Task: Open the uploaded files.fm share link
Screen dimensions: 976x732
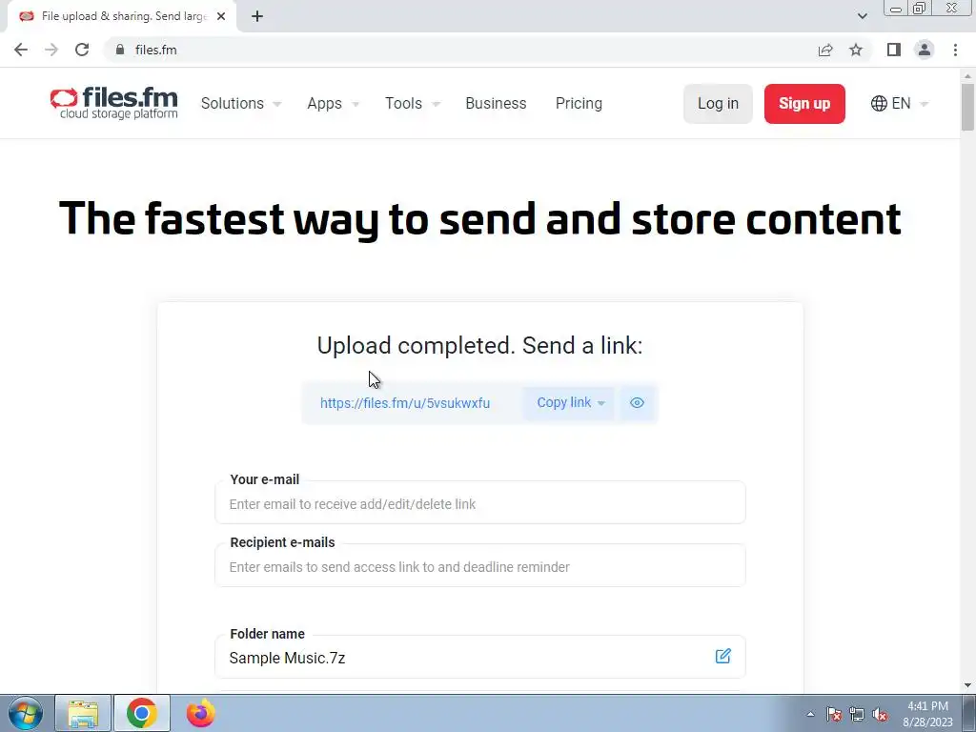Action: pos(404,403)
